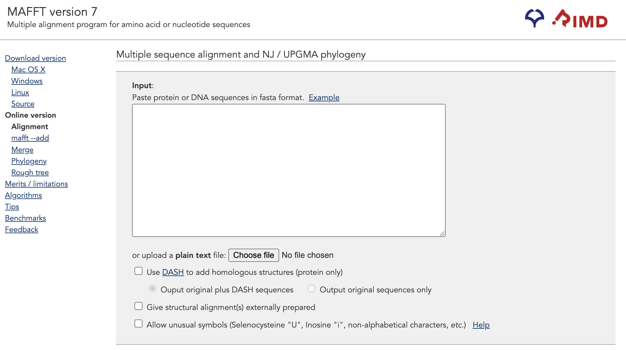Go to the Mac OS X download page
The width and height of the screenshot is (626, 350).
click(x=28, y=70)
